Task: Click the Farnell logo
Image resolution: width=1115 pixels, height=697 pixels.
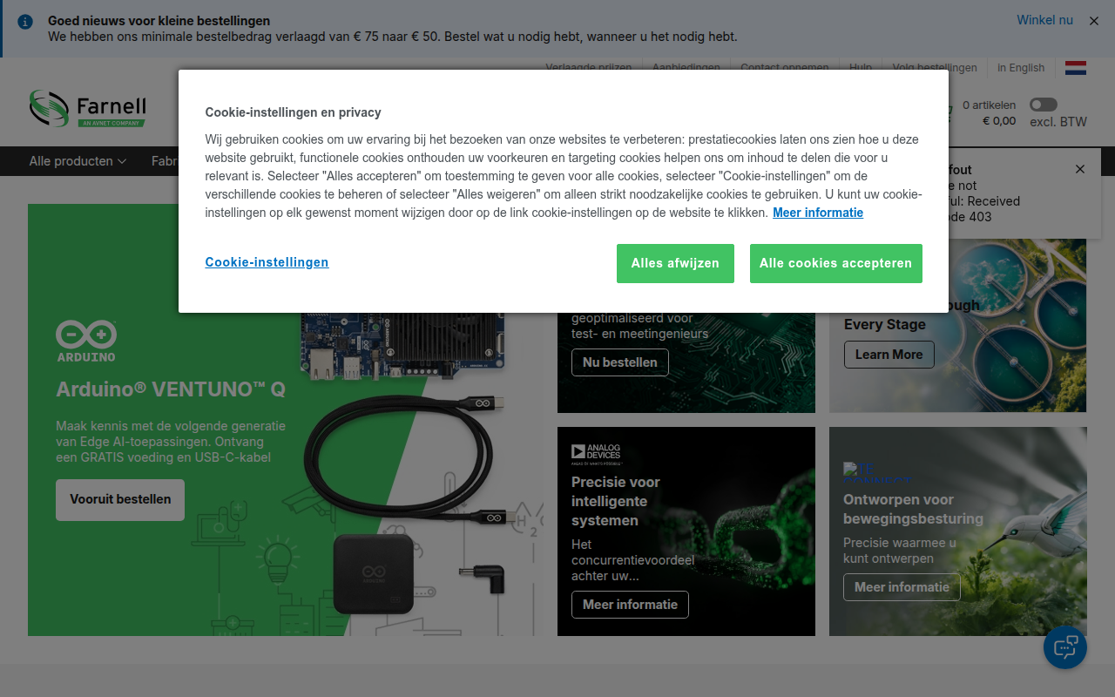Action: click(87, 109)
